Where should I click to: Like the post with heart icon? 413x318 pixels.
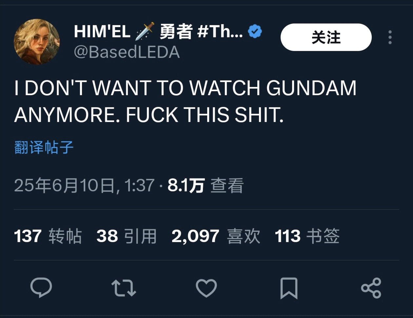[x=206, y=288]
